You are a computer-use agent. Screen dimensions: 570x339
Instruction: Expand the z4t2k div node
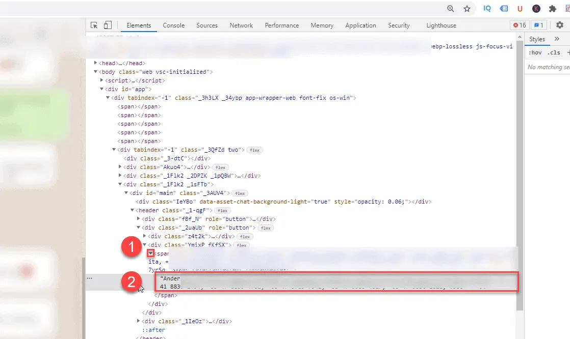click(144, 236)
